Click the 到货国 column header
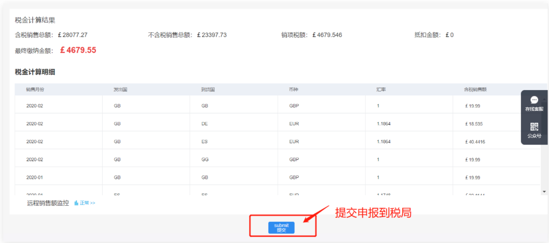The image size is (549, 243). click(208, 90)
